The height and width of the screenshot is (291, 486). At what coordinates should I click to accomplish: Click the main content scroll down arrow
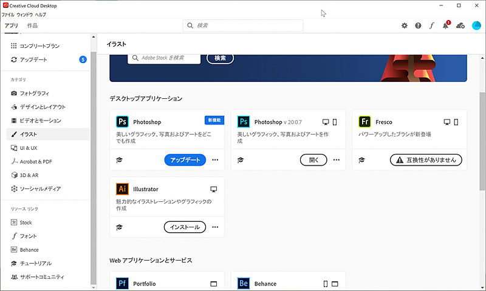[x=482, y=287]
